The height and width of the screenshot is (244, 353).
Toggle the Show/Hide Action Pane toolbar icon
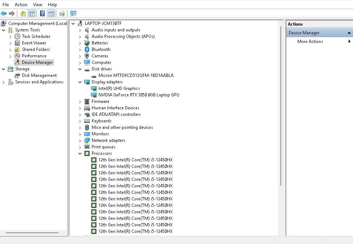[x=51, y=13]
